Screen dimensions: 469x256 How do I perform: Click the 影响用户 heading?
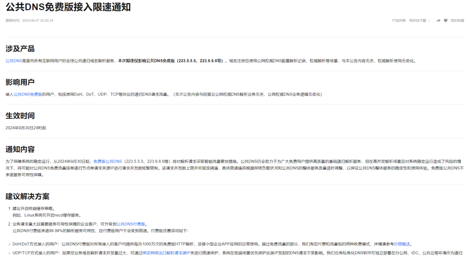[x=20, y=82]
